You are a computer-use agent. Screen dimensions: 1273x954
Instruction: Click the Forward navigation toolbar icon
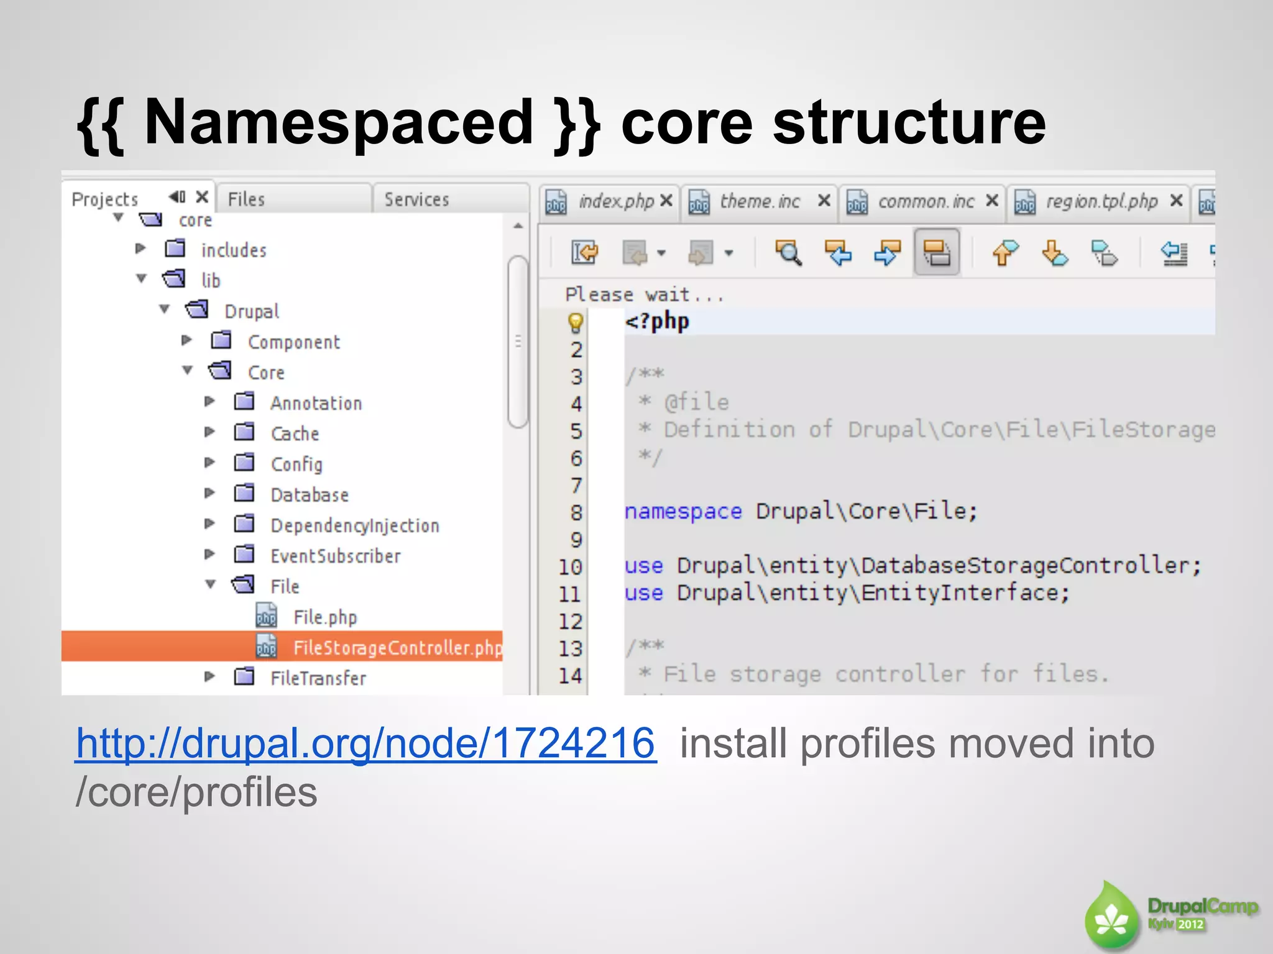pos(701,253)
